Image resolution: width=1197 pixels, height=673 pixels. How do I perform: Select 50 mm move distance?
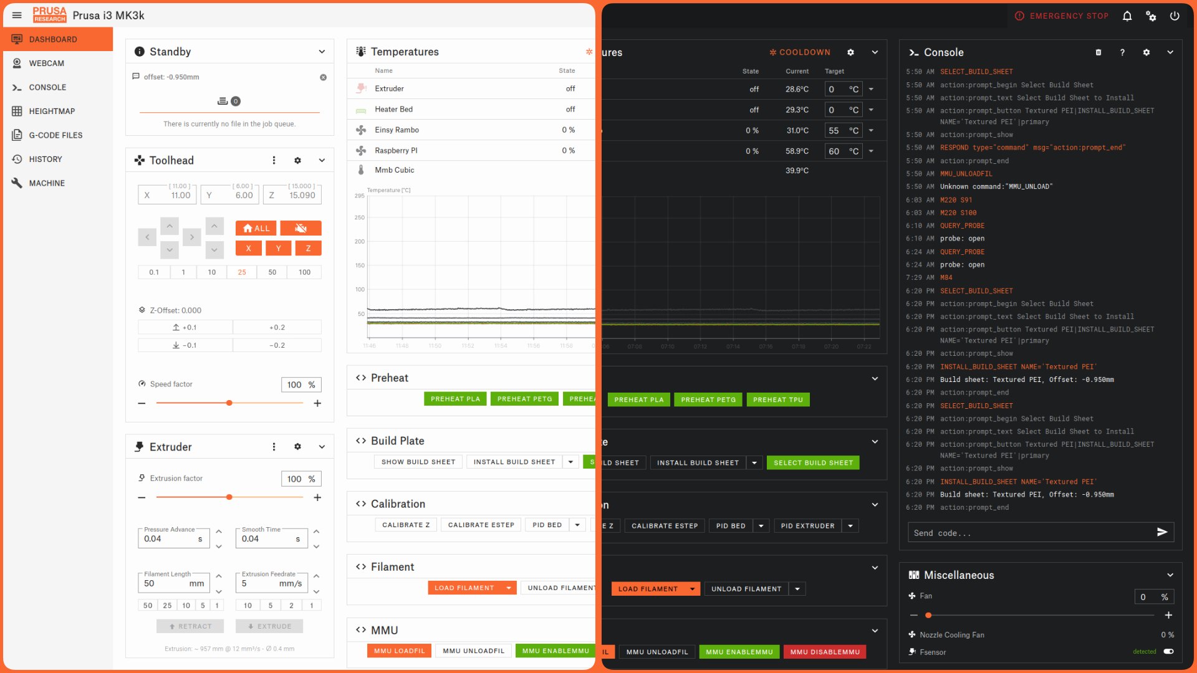272,272
